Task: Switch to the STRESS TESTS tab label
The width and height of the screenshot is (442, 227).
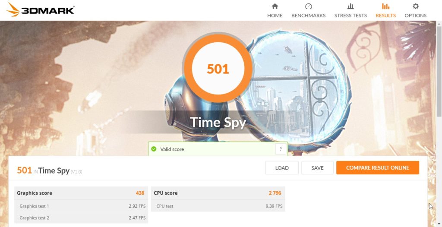Action: (x=350, y=16)
